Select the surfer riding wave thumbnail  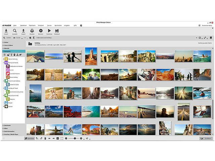(73, 130)
